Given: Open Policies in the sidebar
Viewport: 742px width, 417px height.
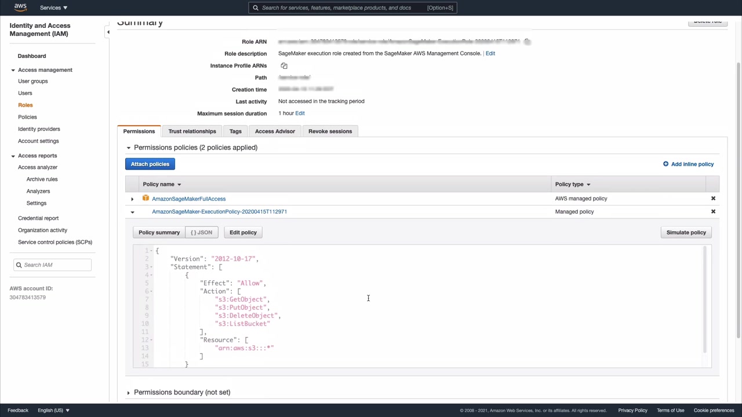Looking at the screenshot, I should 27,117.
